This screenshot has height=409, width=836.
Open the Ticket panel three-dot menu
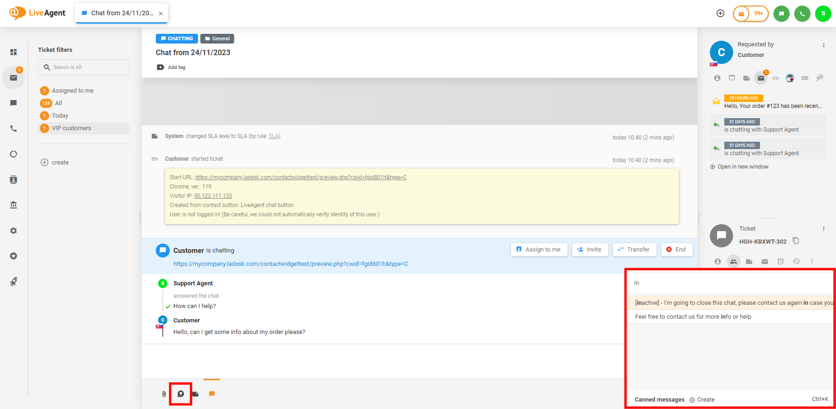click(823, 229)
